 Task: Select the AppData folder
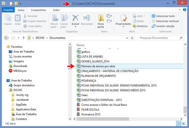(x=19, y=105)
